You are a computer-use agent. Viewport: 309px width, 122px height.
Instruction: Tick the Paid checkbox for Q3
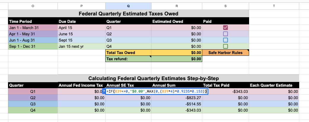[x=225, y=40]
